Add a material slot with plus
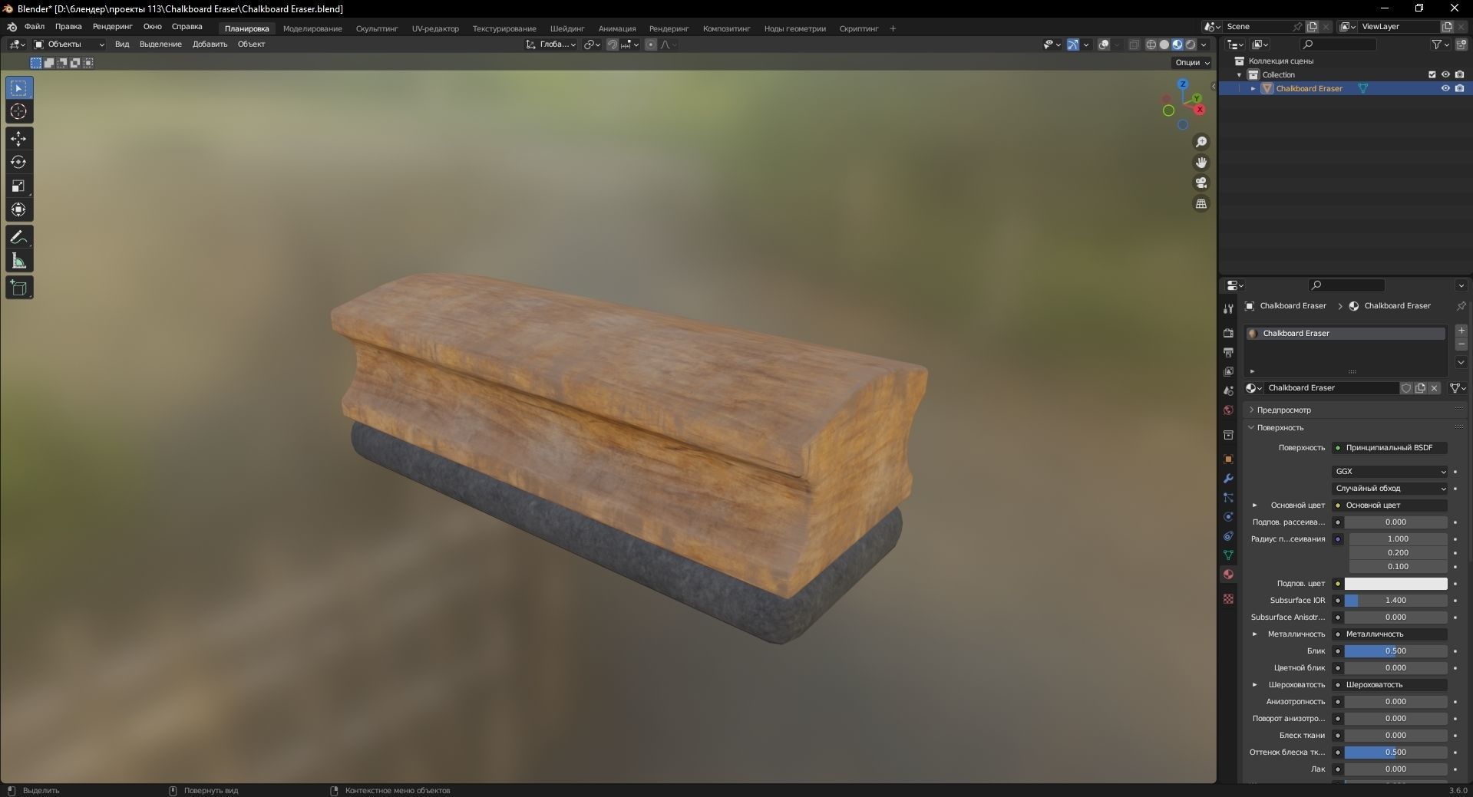The height and width of the screenshot is (797, 1473). tap(1461, 331)
